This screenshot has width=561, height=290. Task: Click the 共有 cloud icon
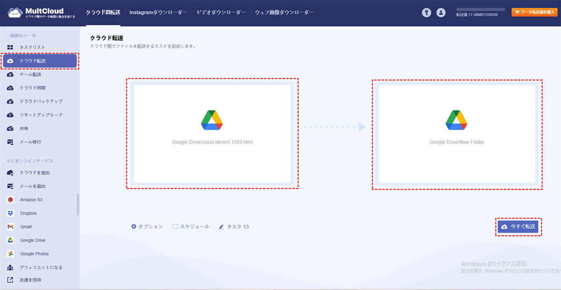click(x=10, y=129)
